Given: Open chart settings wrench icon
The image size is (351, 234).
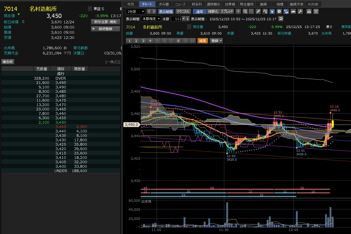Looking at the screenshot, I should 300,11.
